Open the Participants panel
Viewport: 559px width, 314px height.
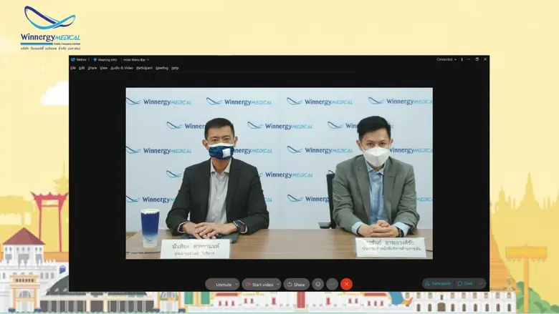click(437, 284)
